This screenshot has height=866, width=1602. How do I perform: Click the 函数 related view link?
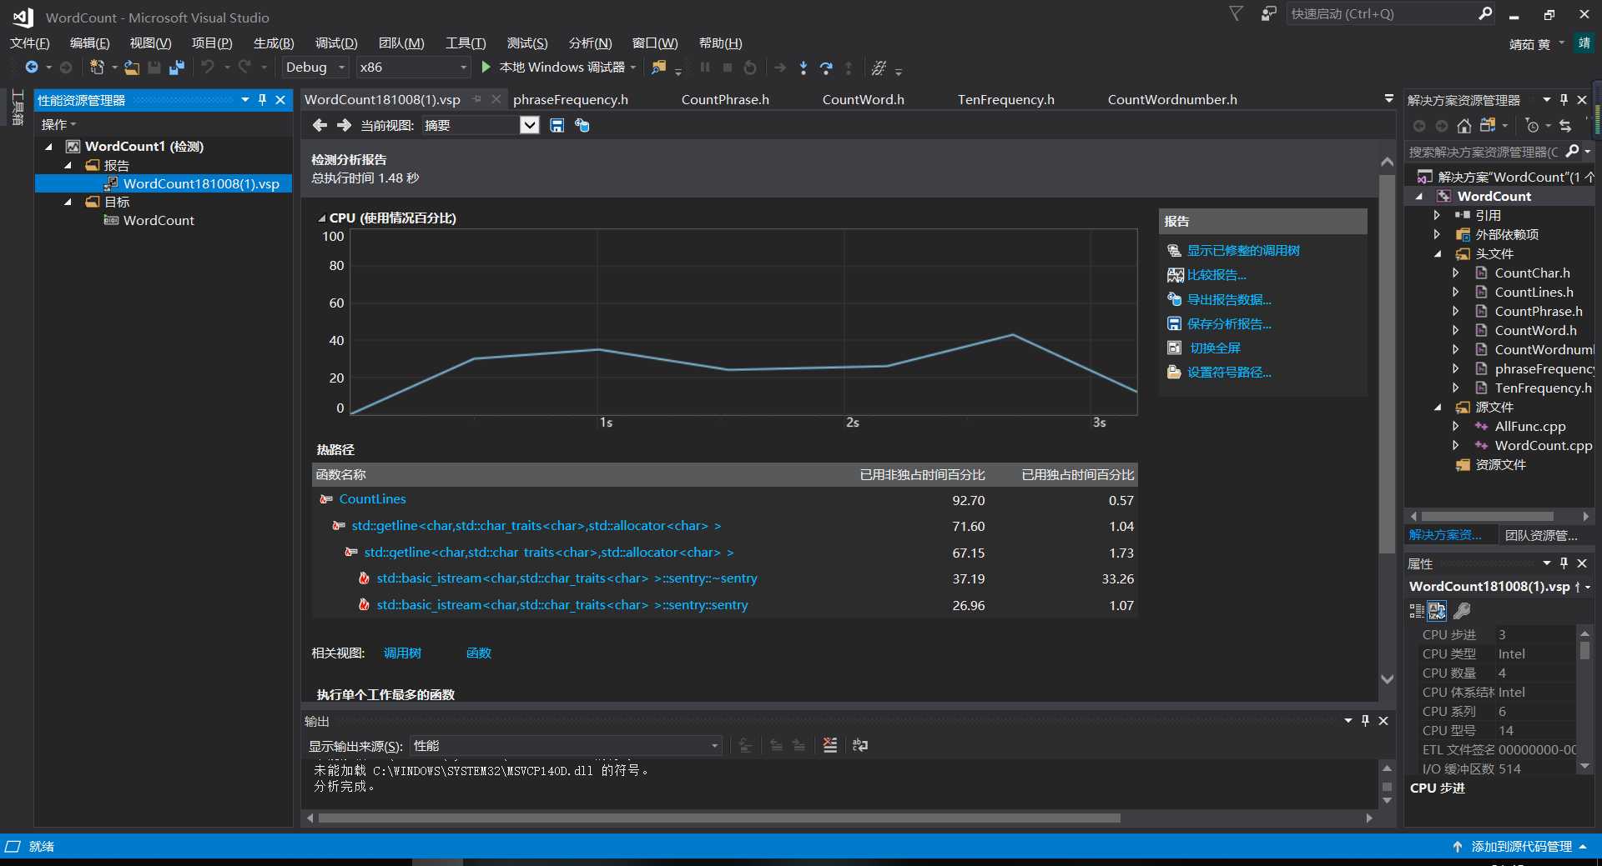click(x=478, y=653)
